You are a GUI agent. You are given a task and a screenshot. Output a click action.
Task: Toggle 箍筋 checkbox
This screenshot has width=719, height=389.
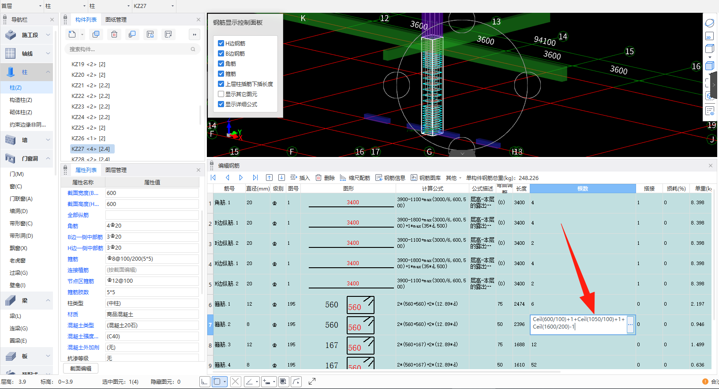[x=221, y=74]
